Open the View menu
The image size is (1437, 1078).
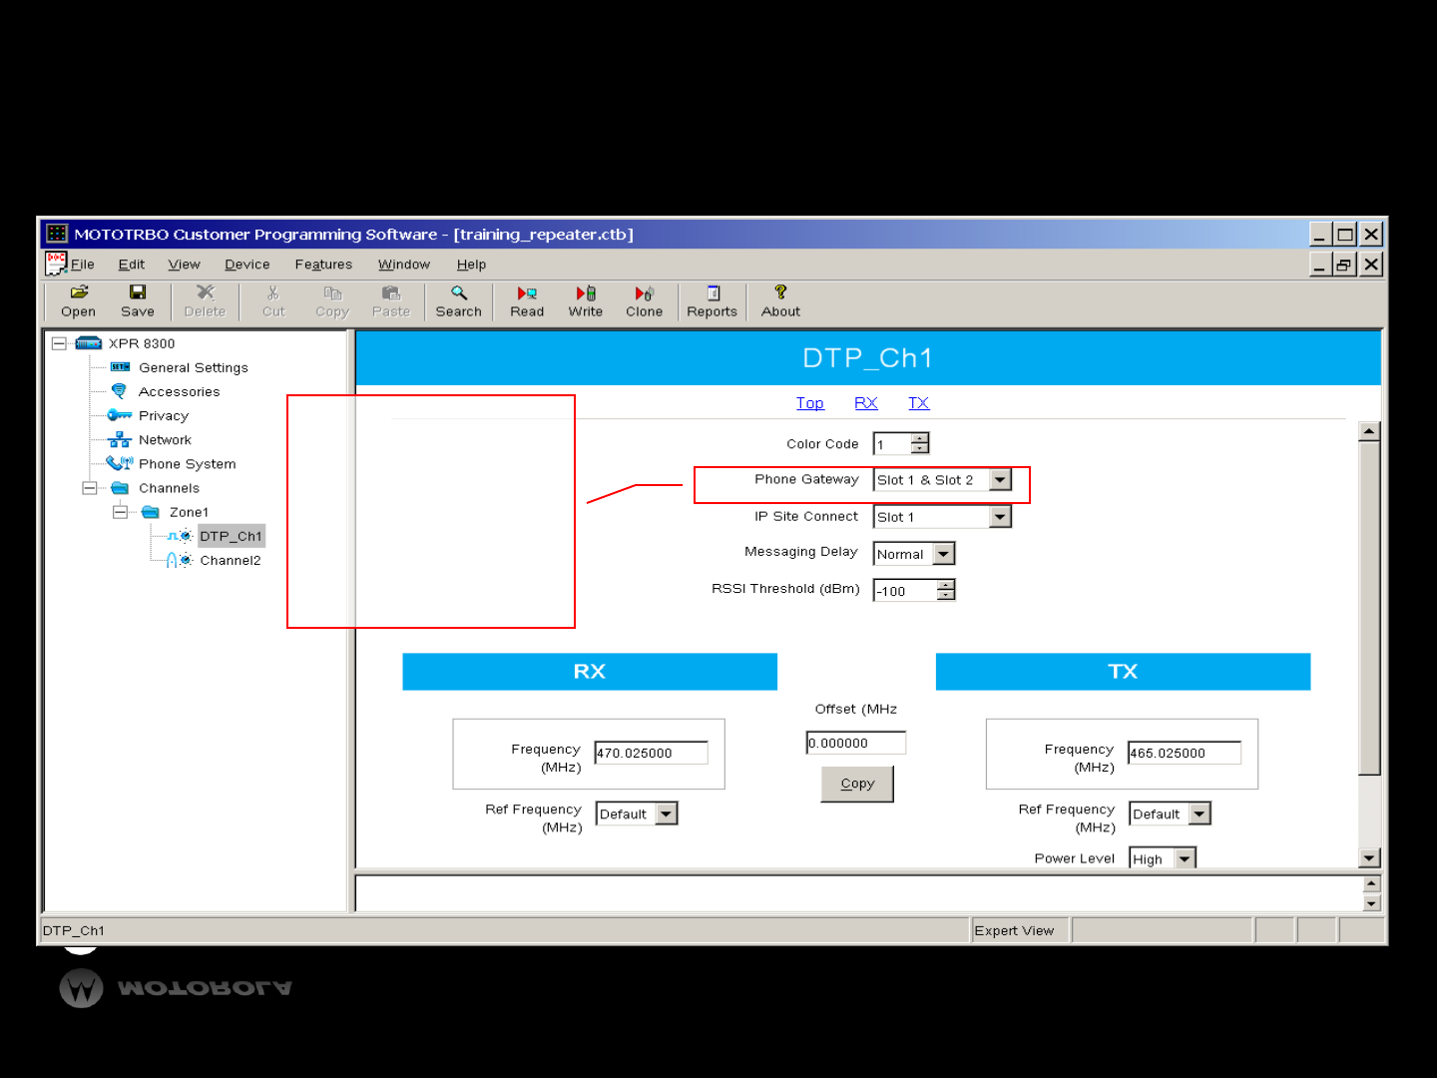184,265
